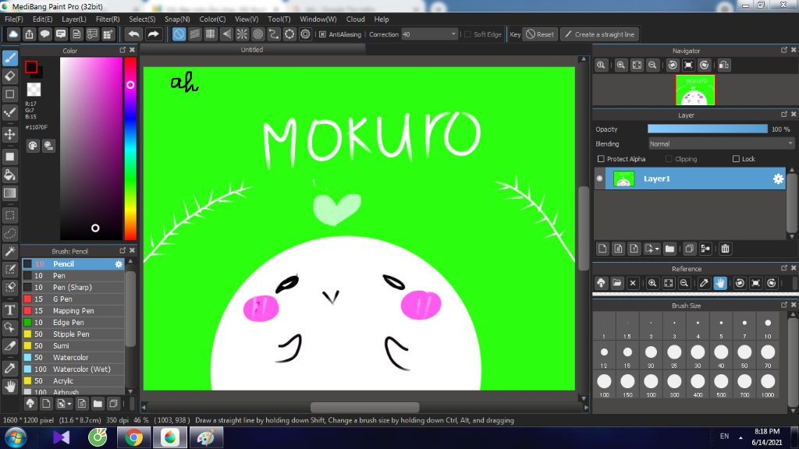Enable the layer Lock checkbox
The width and height of the screenshot is (799, 449).
(736, 159)
